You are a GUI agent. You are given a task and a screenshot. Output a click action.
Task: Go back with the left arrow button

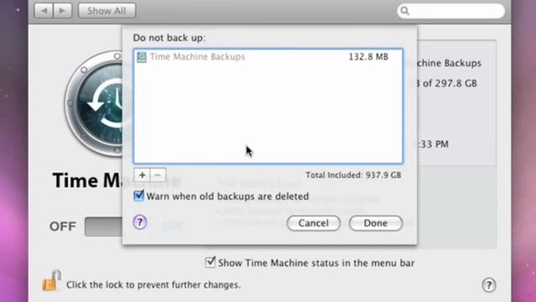point(44,11)
